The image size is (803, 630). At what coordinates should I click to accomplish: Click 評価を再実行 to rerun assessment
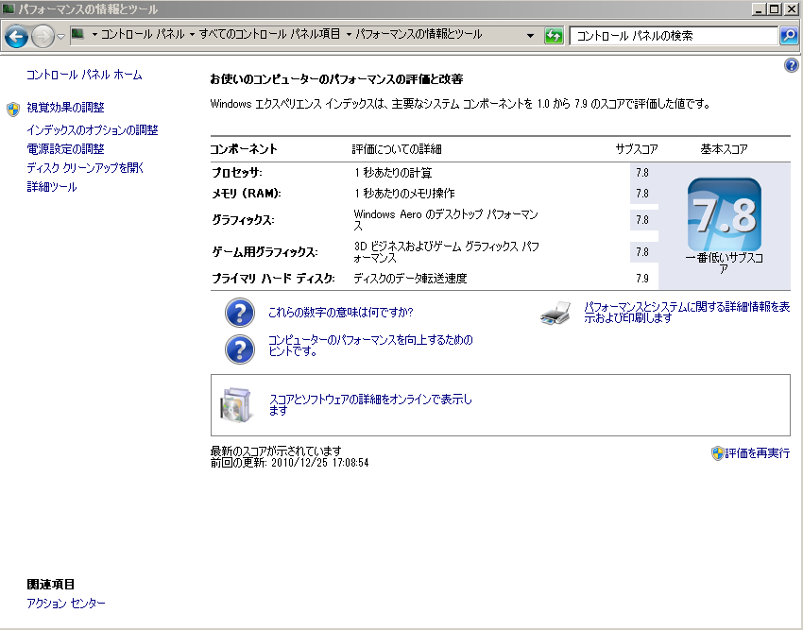pyautogui.click(x=757, y=453)
